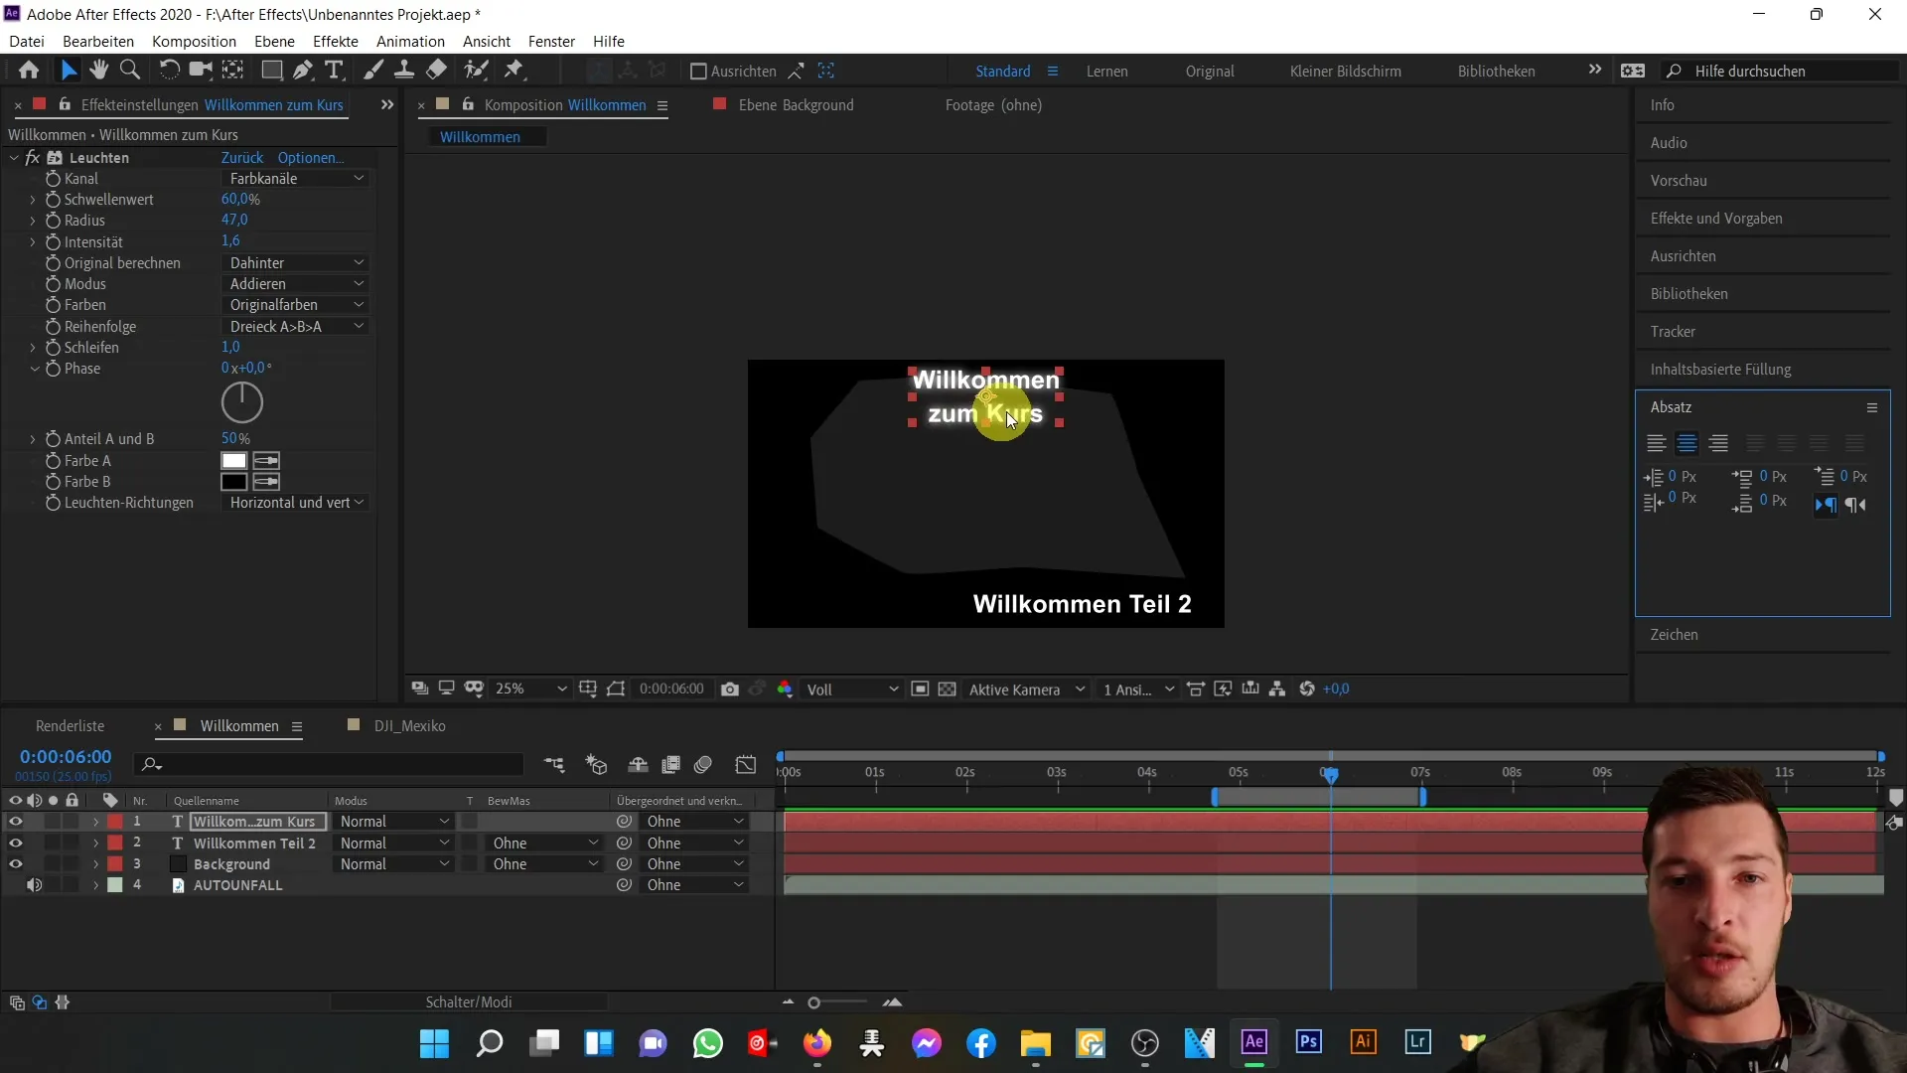Open the Original berechnen Dahinter dropdown
The image size is (1907, 1073).
(296, 263)
